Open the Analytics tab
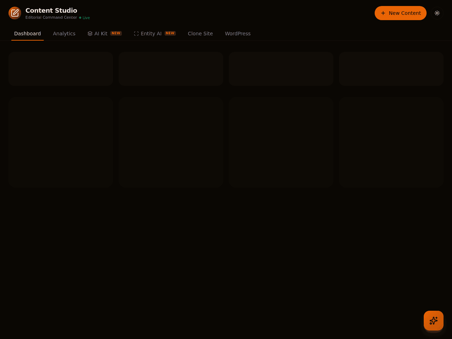 point(64,34)
